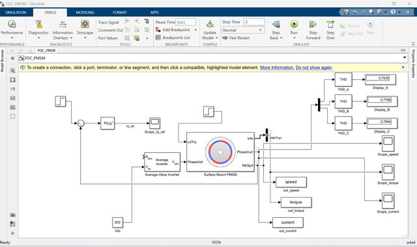Switch to the SIMULATION tab
The height and width of the screenshot is (247, 417).
tap(16, 12)
